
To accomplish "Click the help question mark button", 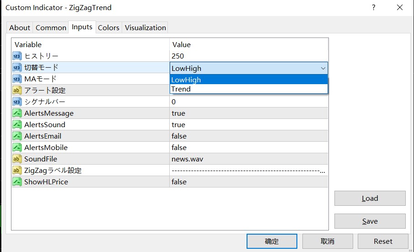I will tap(374, 7).
